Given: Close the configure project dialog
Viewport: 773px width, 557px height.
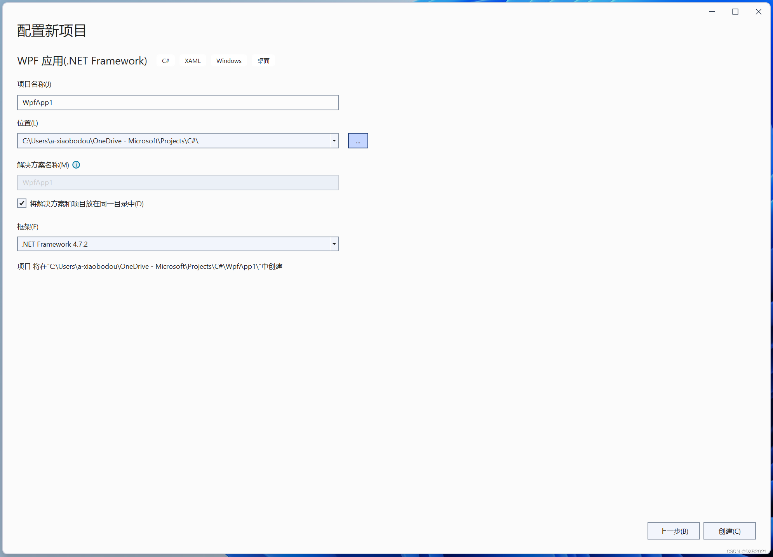Looking at the screenshot, I should [x=759, y=12].
